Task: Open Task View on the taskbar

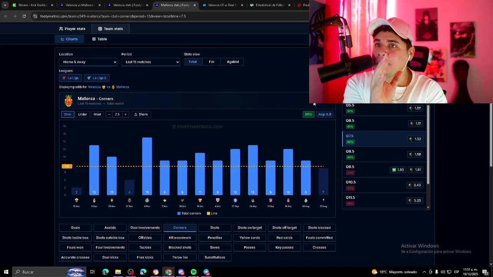Action: (x=92, y=272)
